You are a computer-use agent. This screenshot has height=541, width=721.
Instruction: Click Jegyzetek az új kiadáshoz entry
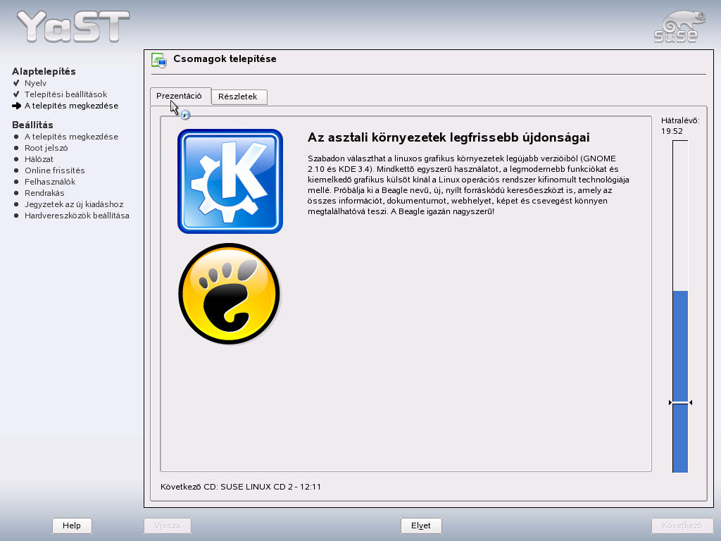point(74,204)
